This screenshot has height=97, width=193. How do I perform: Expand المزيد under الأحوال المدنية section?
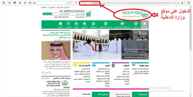pyautogui.click(x=88, y=82)
